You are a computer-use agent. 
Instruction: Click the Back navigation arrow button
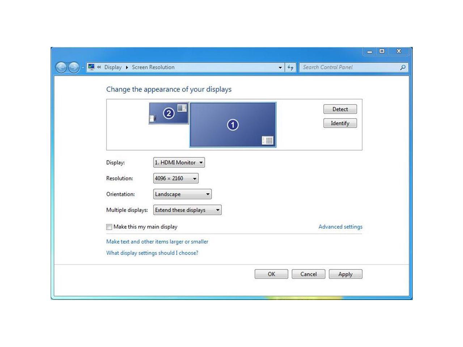click(61, 67)
